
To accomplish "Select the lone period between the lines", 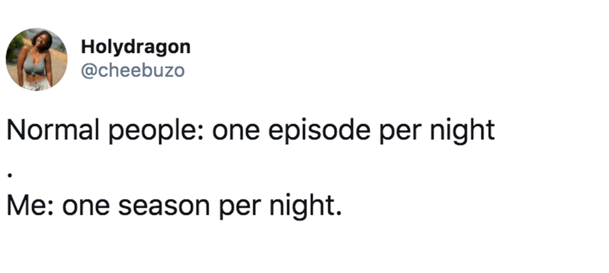I will (x=10, y=175).
